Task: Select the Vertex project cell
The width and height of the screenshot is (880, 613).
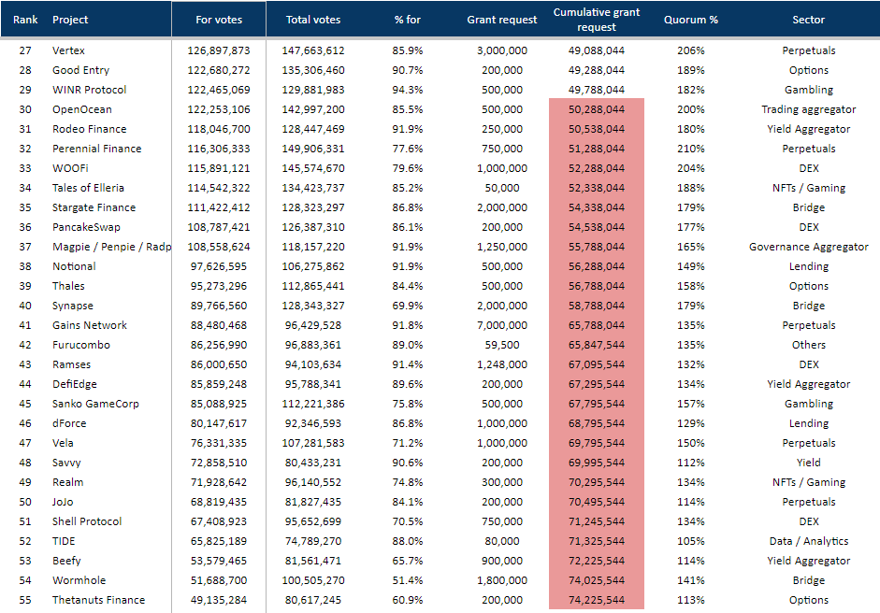Action: pyautogui.click(x=68, y=50)
